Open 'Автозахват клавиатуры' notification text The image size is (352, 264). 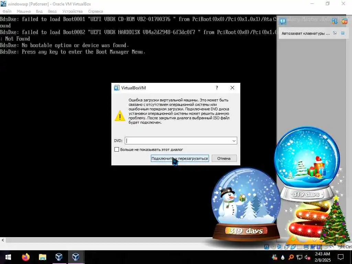click(306, 33)
